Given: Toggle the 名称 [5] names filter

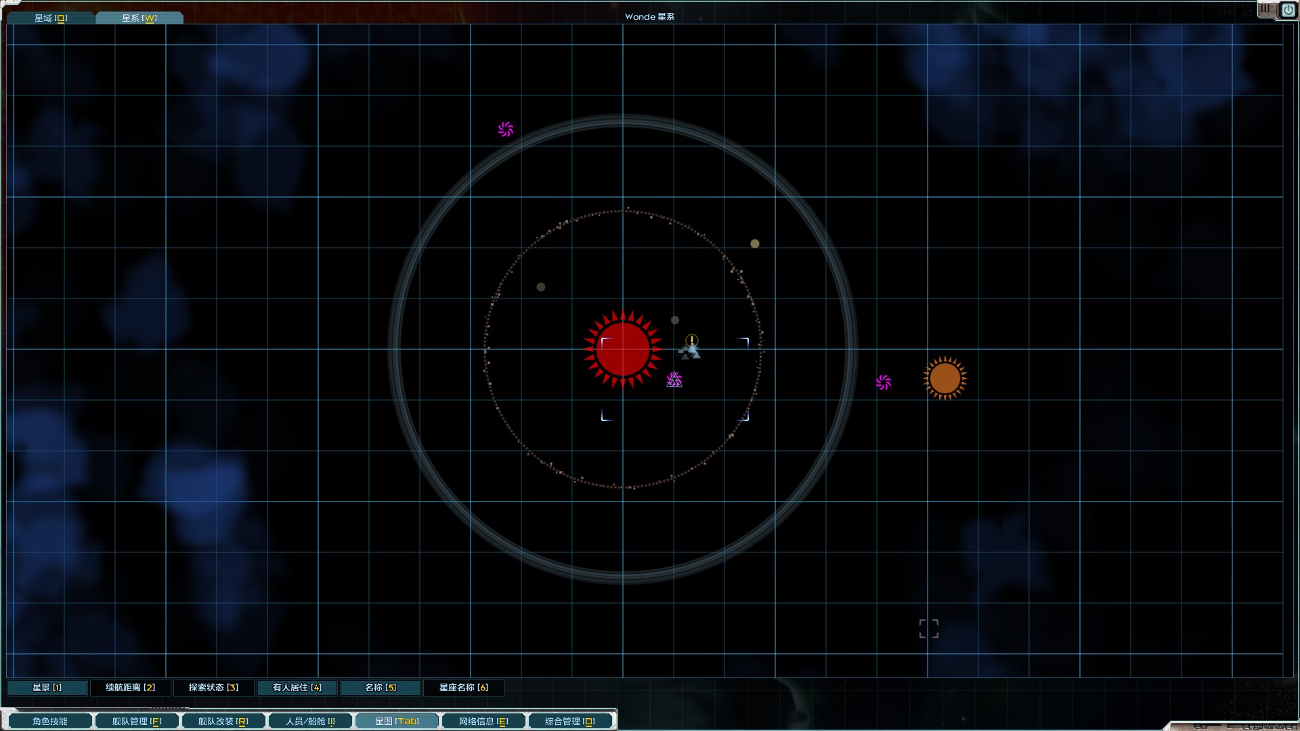Looking at the screenshot, I should [380, 688].
